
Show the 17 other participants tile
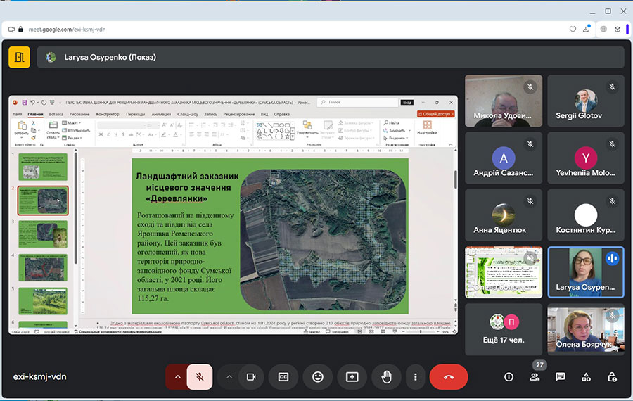click(503, 329)
